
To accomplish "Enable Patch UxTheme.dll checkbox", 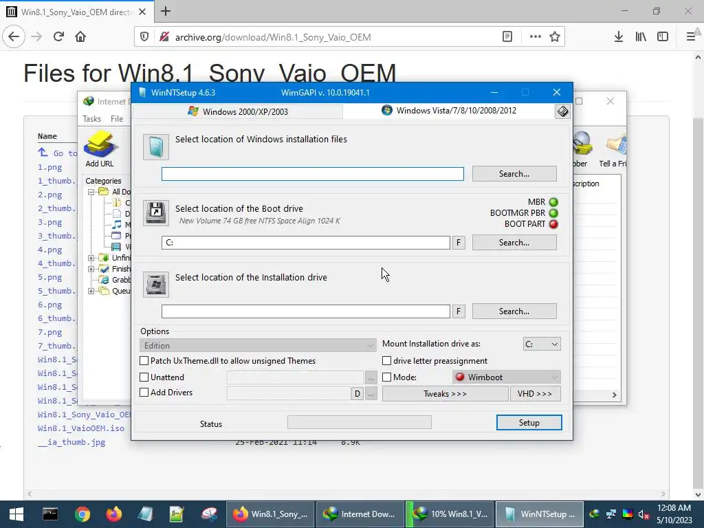I will 144,360.
